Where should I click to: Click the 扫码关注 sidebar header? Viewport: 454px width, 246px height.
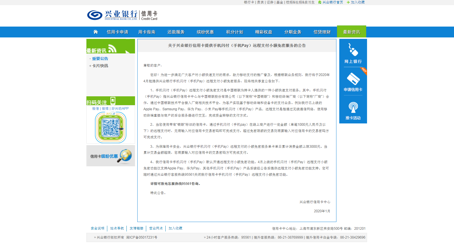click(x=111, y=101)
